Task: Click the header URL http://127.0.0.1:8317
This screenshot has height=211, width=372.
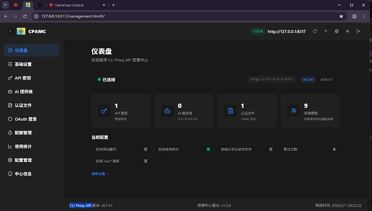Action: [287, 32]
